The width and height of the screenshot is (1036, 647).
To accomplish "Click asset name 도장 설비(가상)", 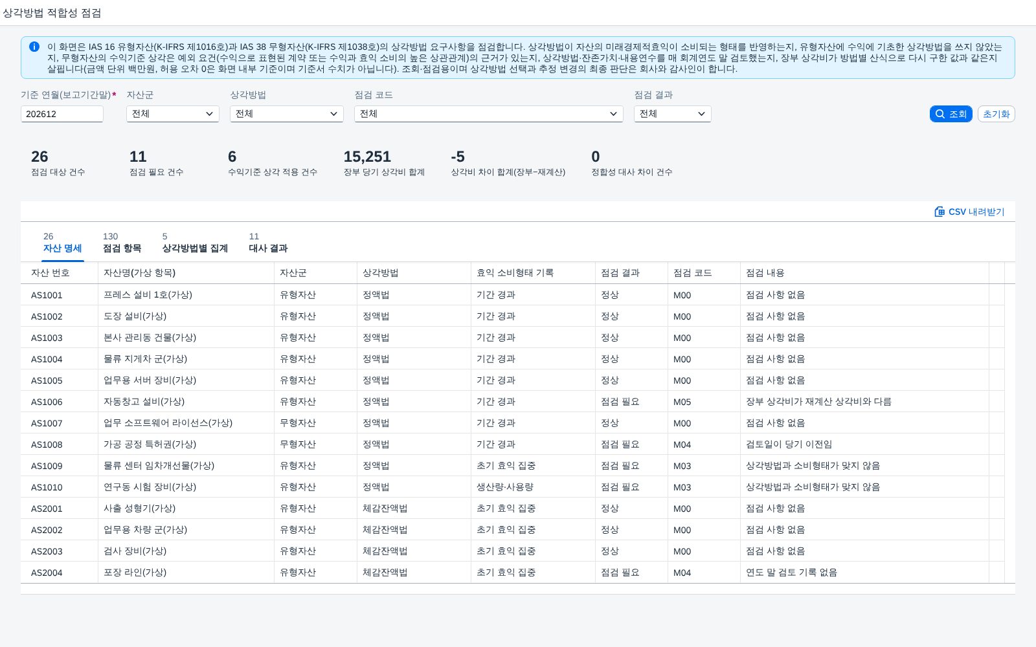I will (x=135, y=316).
